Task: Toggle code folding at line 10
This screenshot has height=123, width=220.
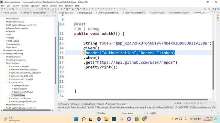Action: [64, 24]
